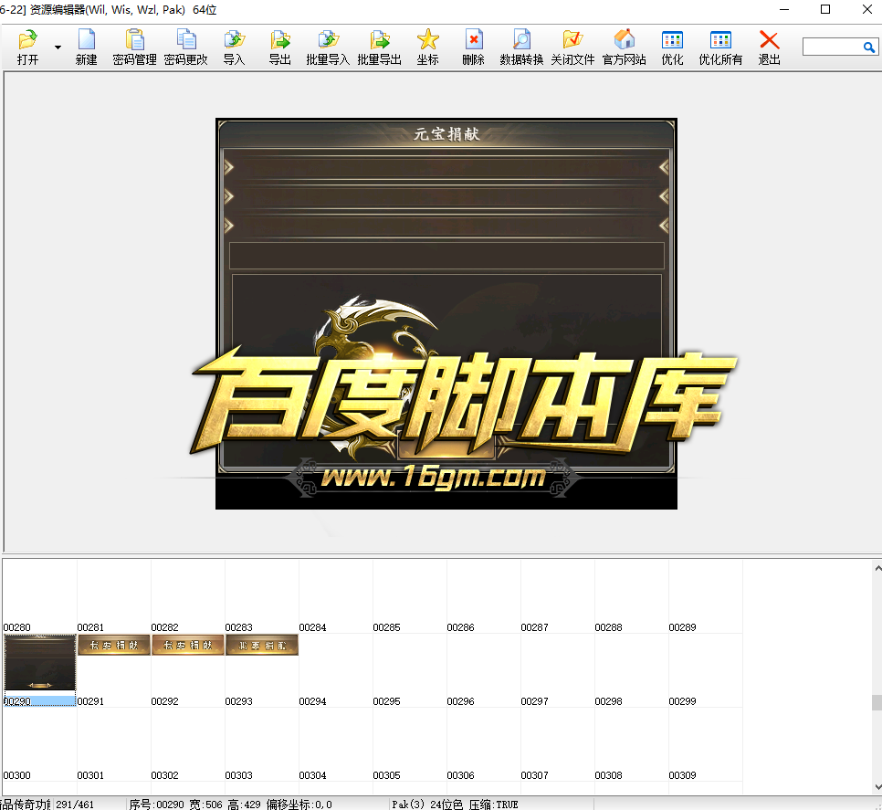
Task: Click the 删除 delete icon
Action: tap(473, 47)
